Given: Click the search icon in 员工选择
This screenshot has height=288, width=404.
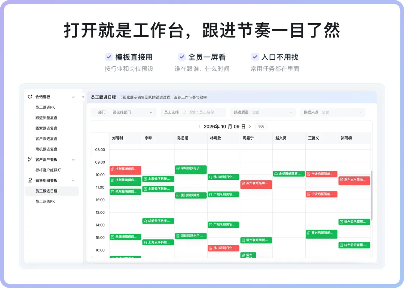Looking at the screenshot, I should (184, 112).
